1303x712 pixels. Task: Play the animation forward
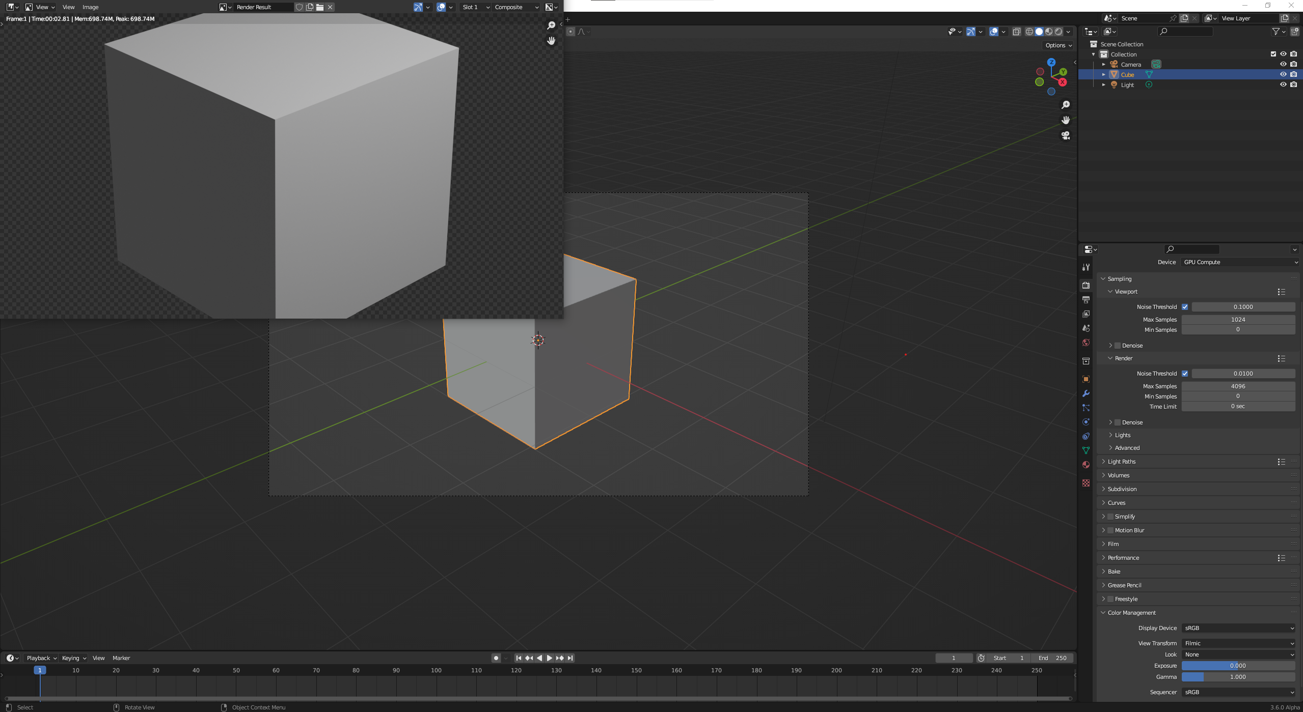point(550,658)
